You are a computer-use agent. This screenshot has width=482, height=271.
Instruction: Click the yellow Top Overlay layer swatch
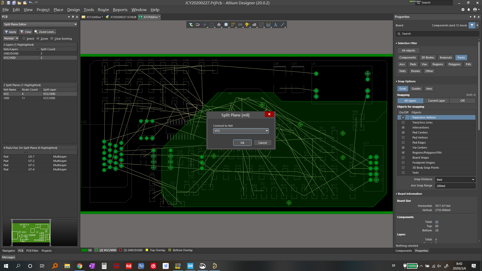147,250
